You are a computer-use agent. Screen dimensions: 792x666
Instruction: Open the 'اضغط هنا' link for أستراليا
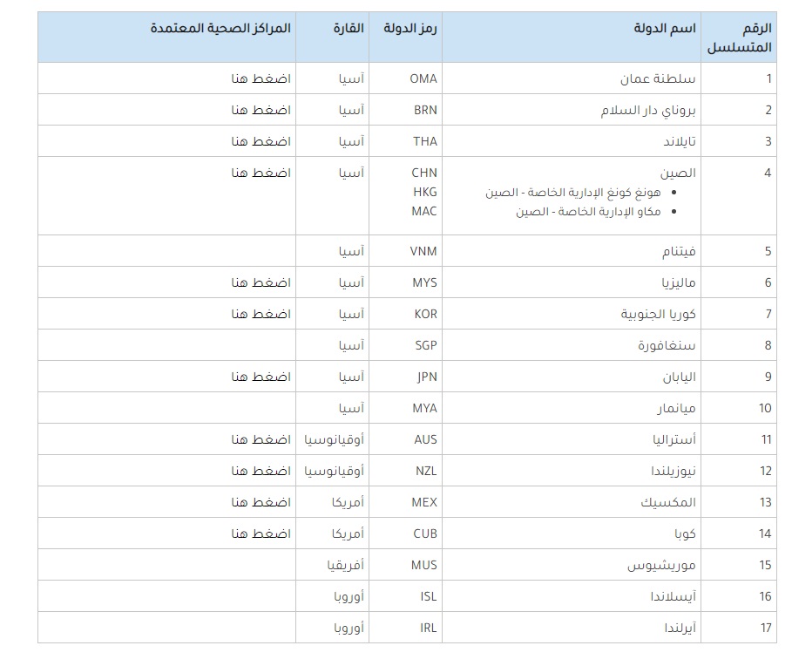coord(261,439)
